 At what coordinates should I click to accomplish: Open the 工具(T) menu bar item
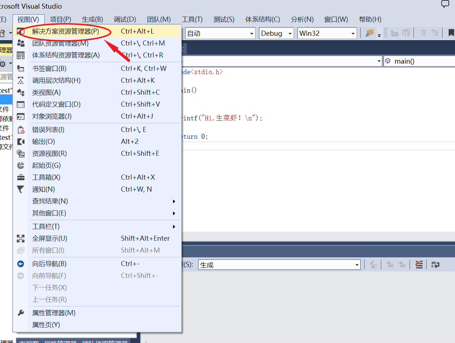192,19
